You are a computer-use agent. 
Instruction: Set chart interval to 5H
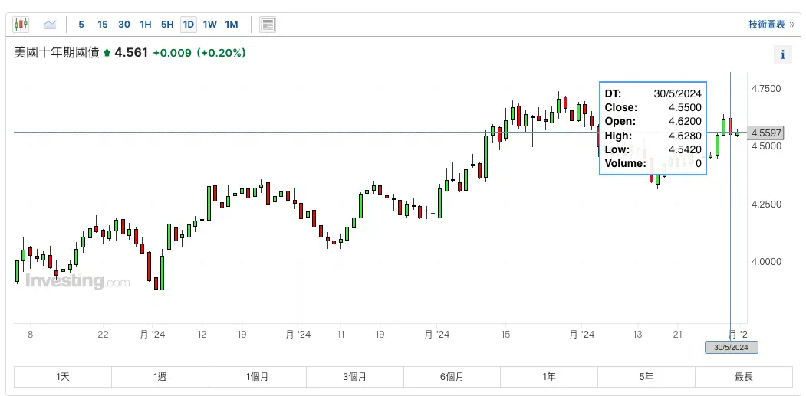click(167, 25)
